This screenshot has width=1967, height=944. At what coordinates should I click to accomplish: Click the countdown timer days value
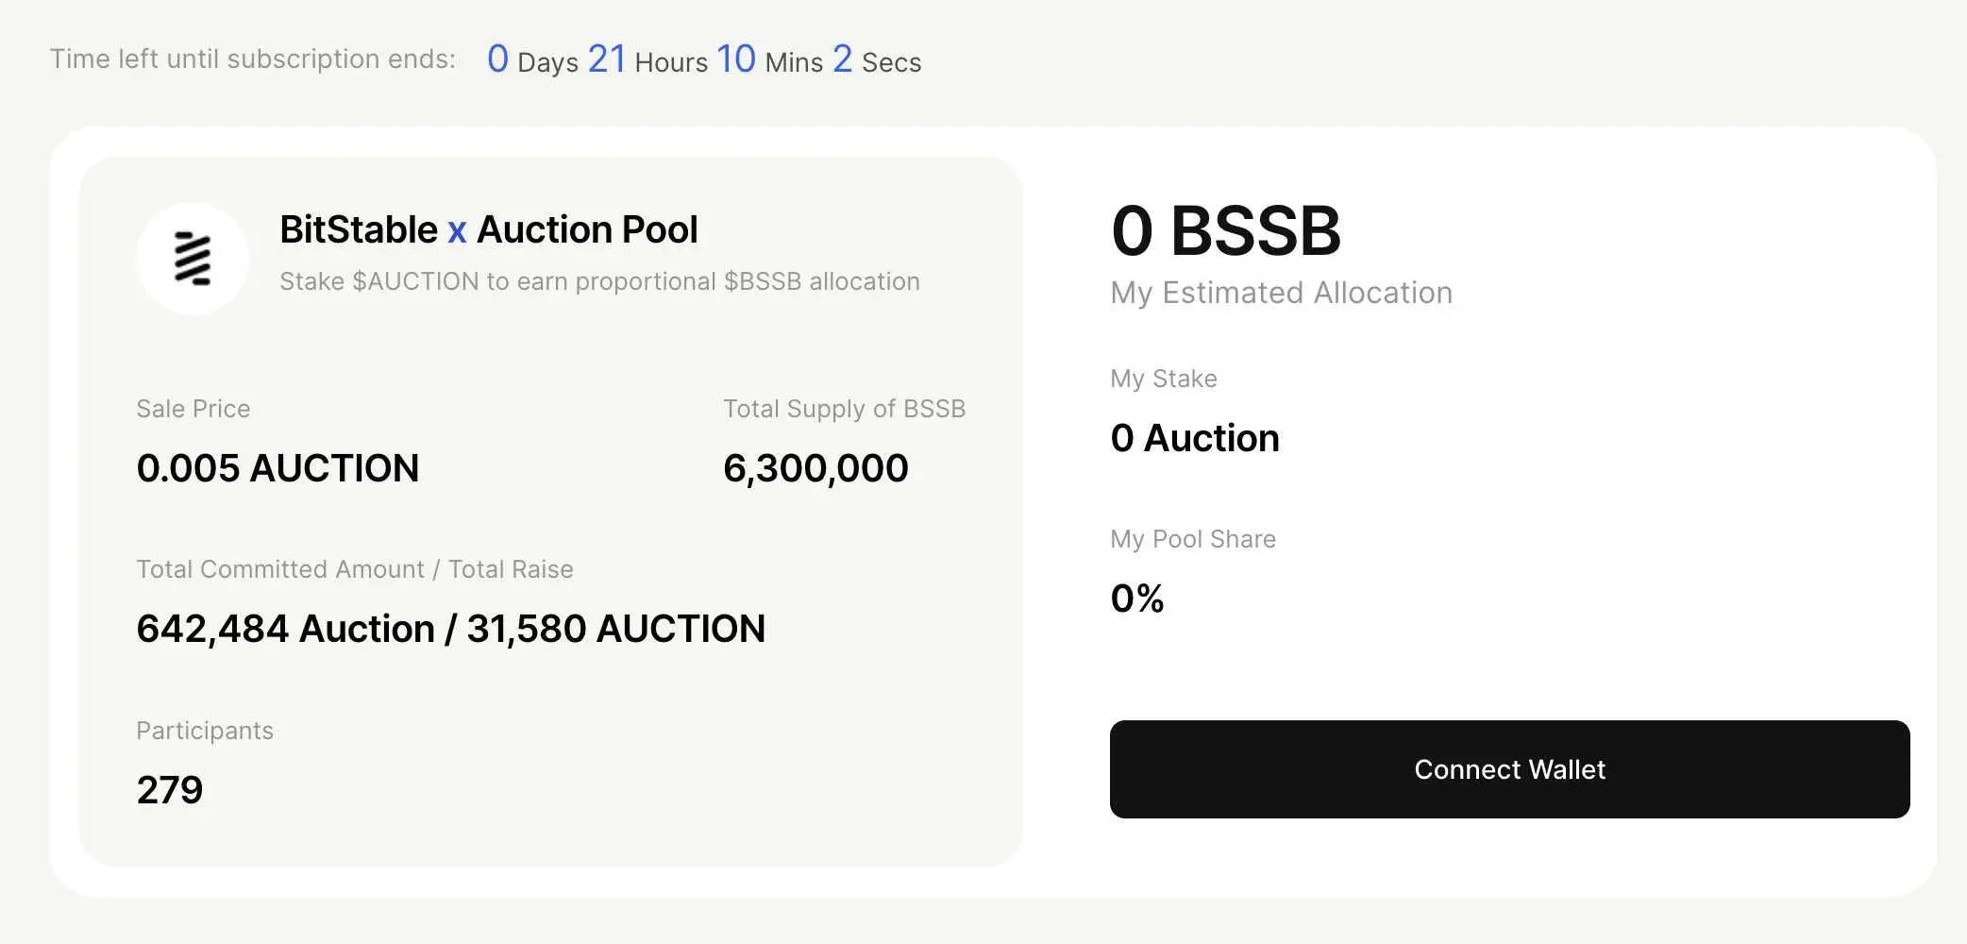497,59
